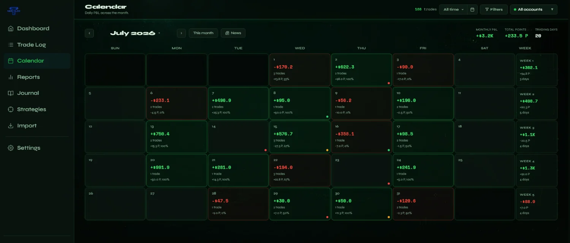Open July 20 day with +$991.9
The height and width of the screenshot is (243, 570).
[177, 171]
